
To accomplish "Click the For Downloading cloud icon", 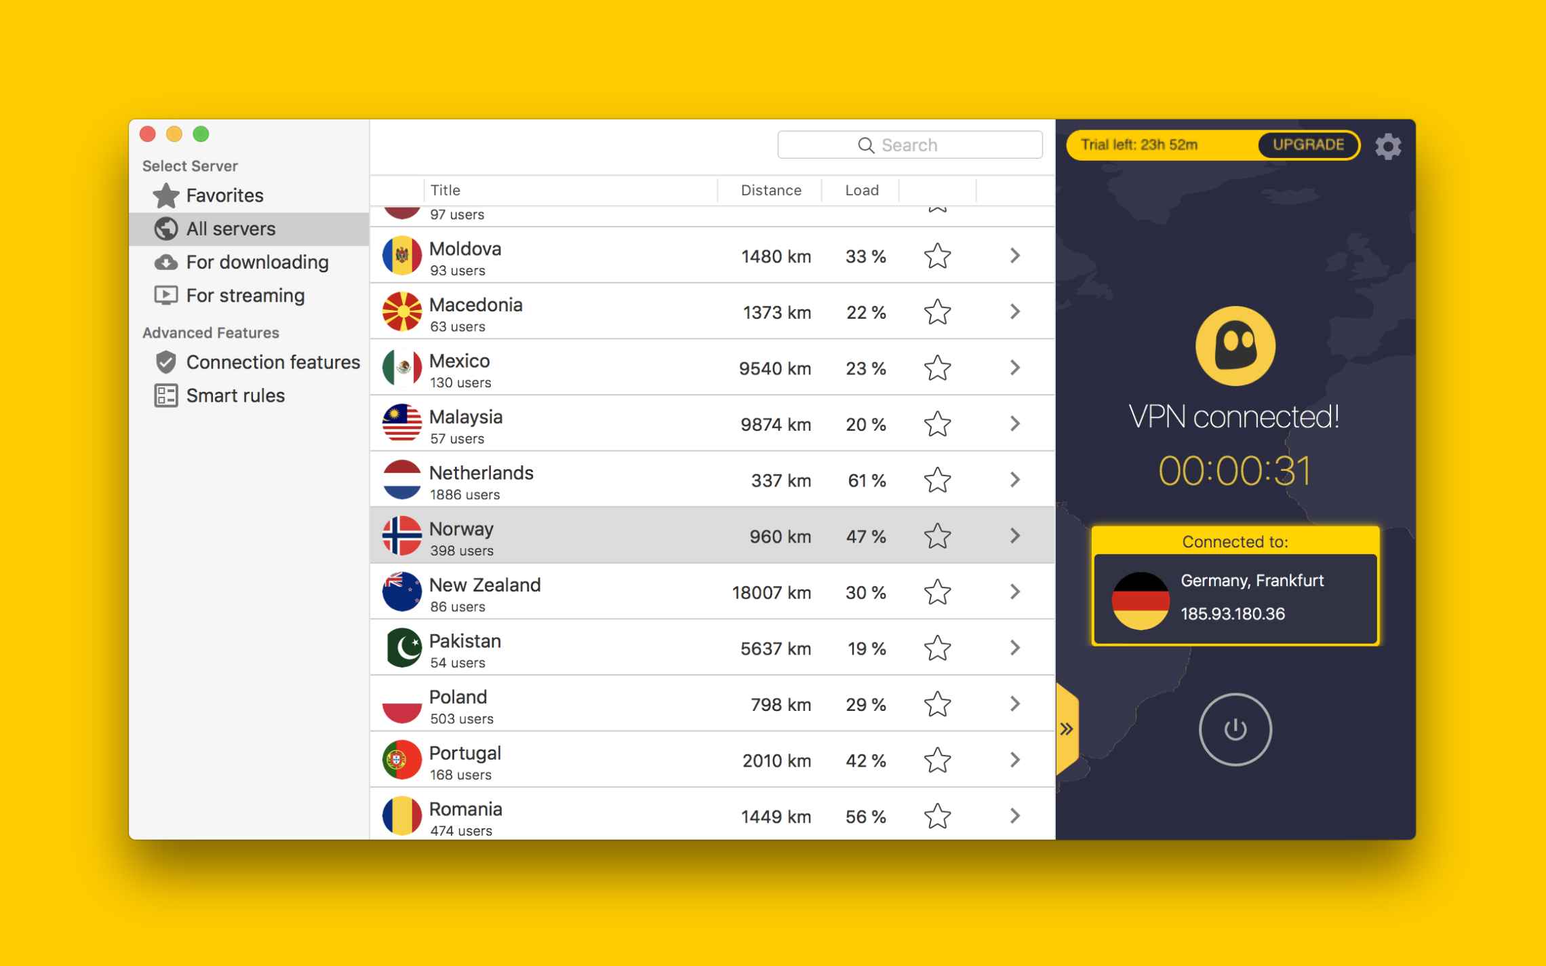I will point(165,260).
